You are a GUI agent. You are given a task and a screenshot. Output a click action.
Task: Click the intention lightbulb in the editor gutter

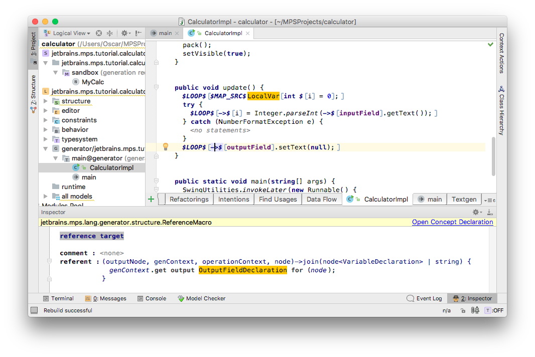[x=166, y=147]
